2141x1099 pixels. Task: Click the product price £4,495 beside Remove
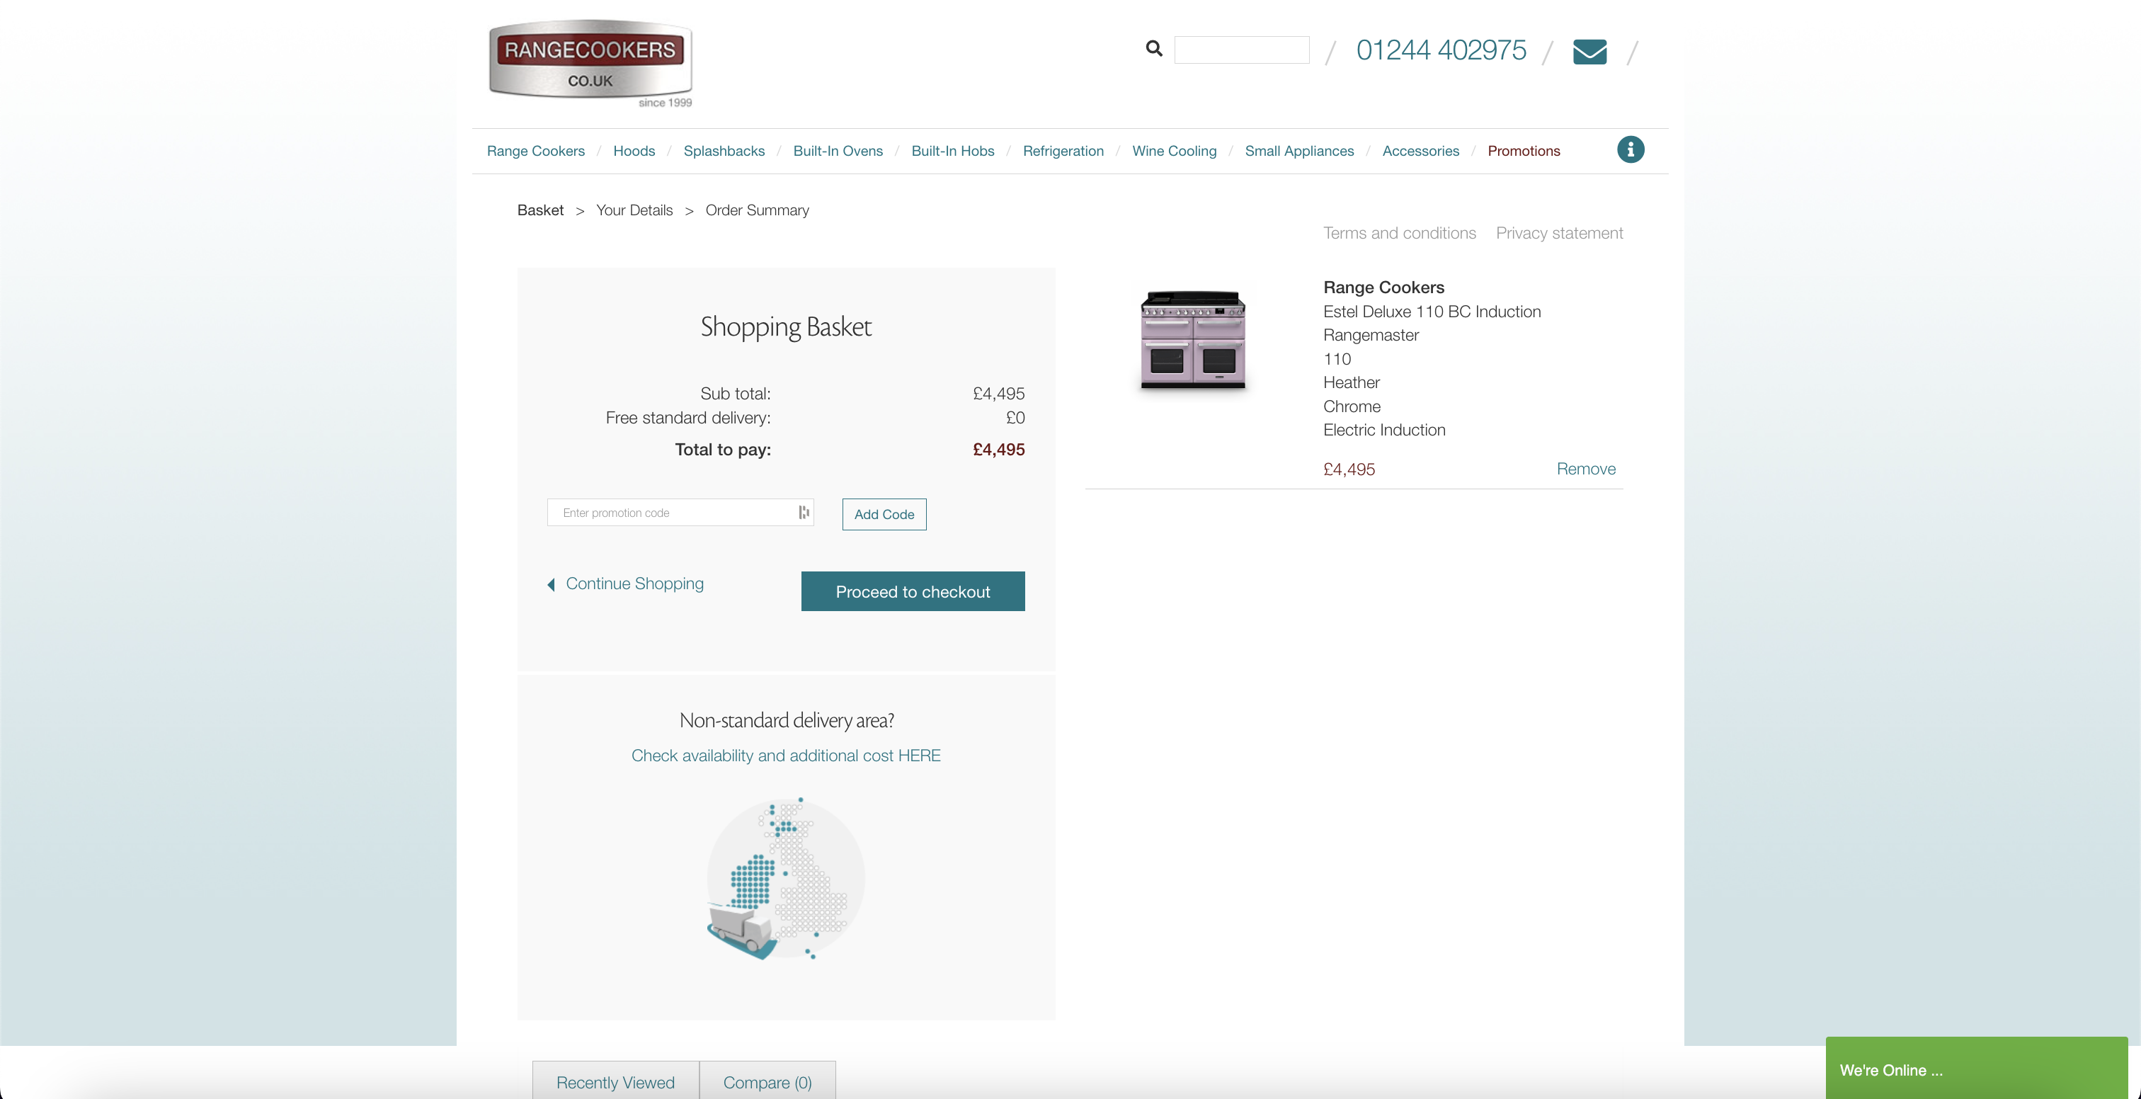coord(1348,469)
